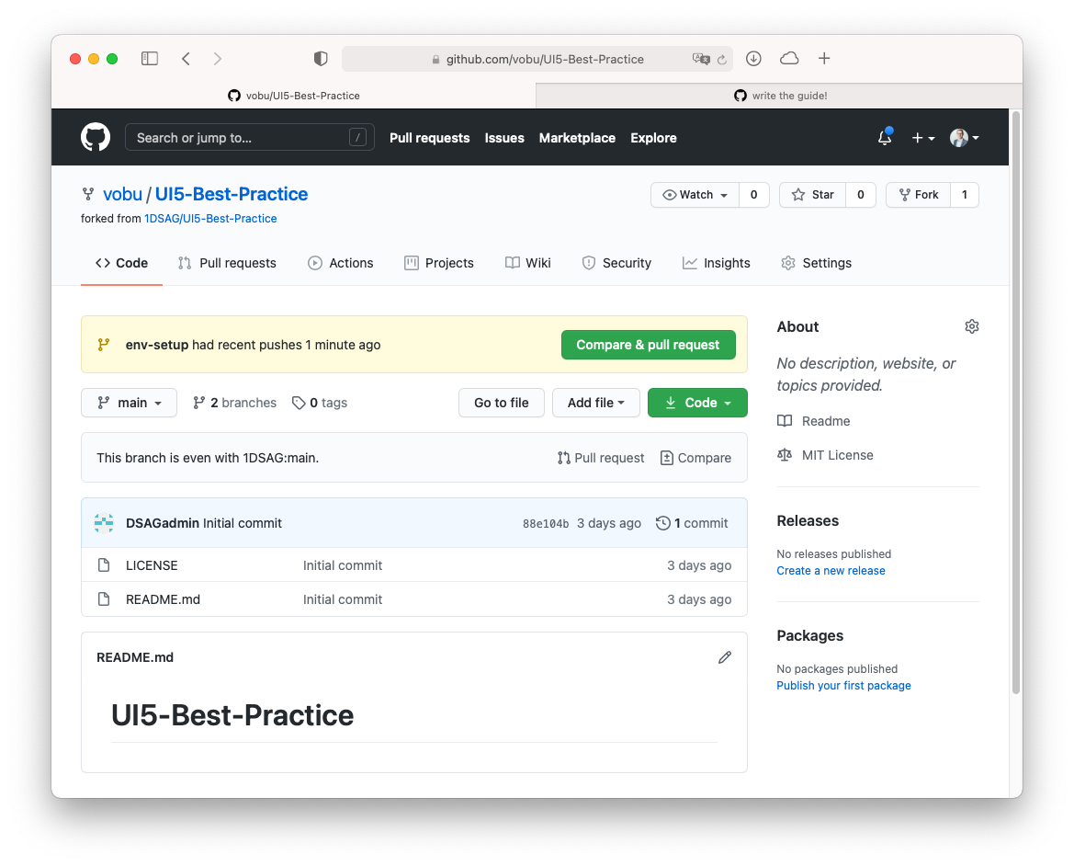1074x866 pixels.
Task: Click Publish your first package
Action: click(x=843, y=686)
